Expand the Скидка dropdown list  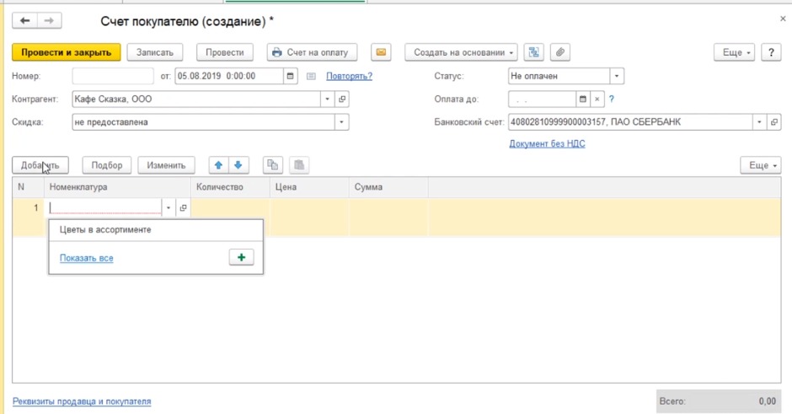(x=341, y=122)
